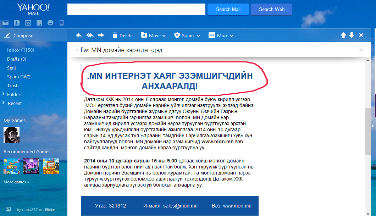Open the Notepad icon

pos(39,23)
